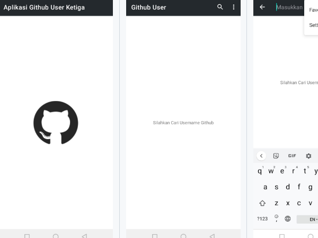Tap the EN spacebar key
The height and width of the screenshot is (238, 318).
(307, 219)
